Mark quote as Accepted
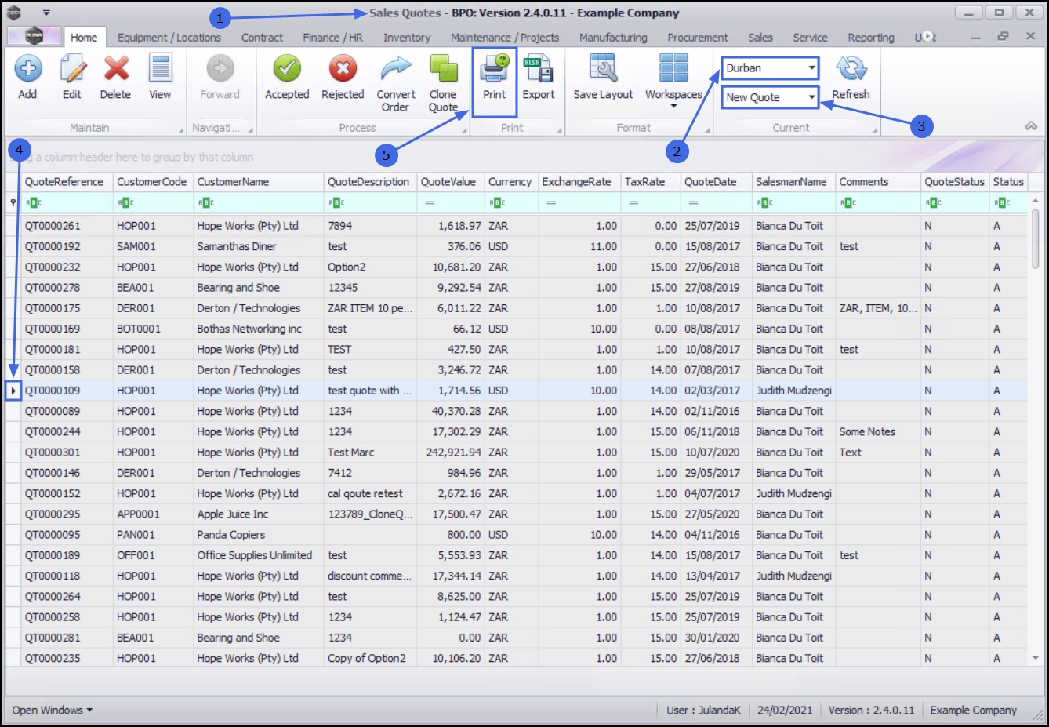The image size is (1049, 727). pyautogui.click(x=287, y=69)
